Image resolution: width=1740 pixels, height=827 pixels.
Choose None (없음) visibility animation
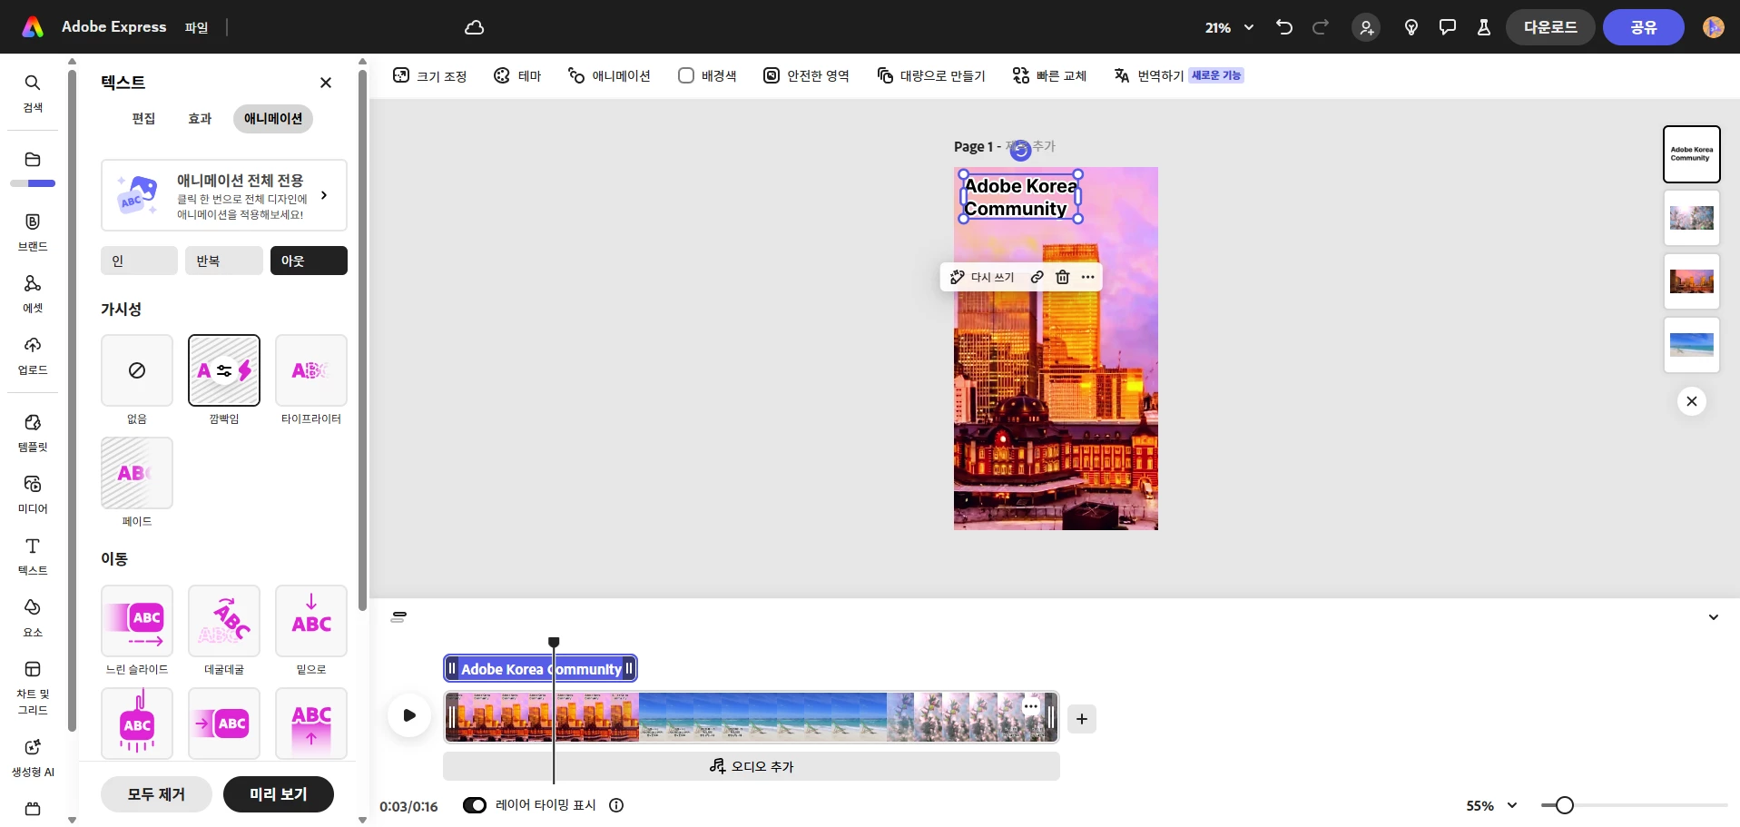pyautogui.click(x=137, y=370)
